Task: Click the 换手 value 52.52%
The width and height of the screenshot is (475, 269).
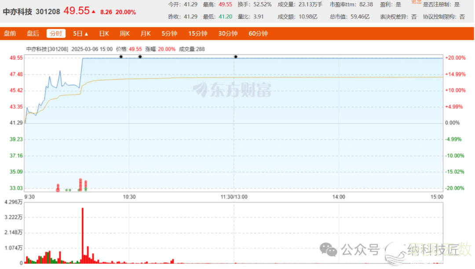Action: 263,4
